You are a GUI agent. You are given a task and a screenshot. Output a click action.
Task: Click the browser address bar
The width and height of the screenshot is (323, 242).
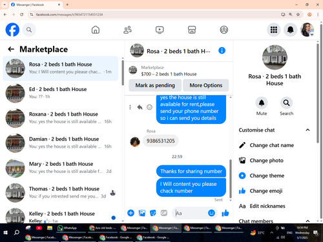point(155,14)
